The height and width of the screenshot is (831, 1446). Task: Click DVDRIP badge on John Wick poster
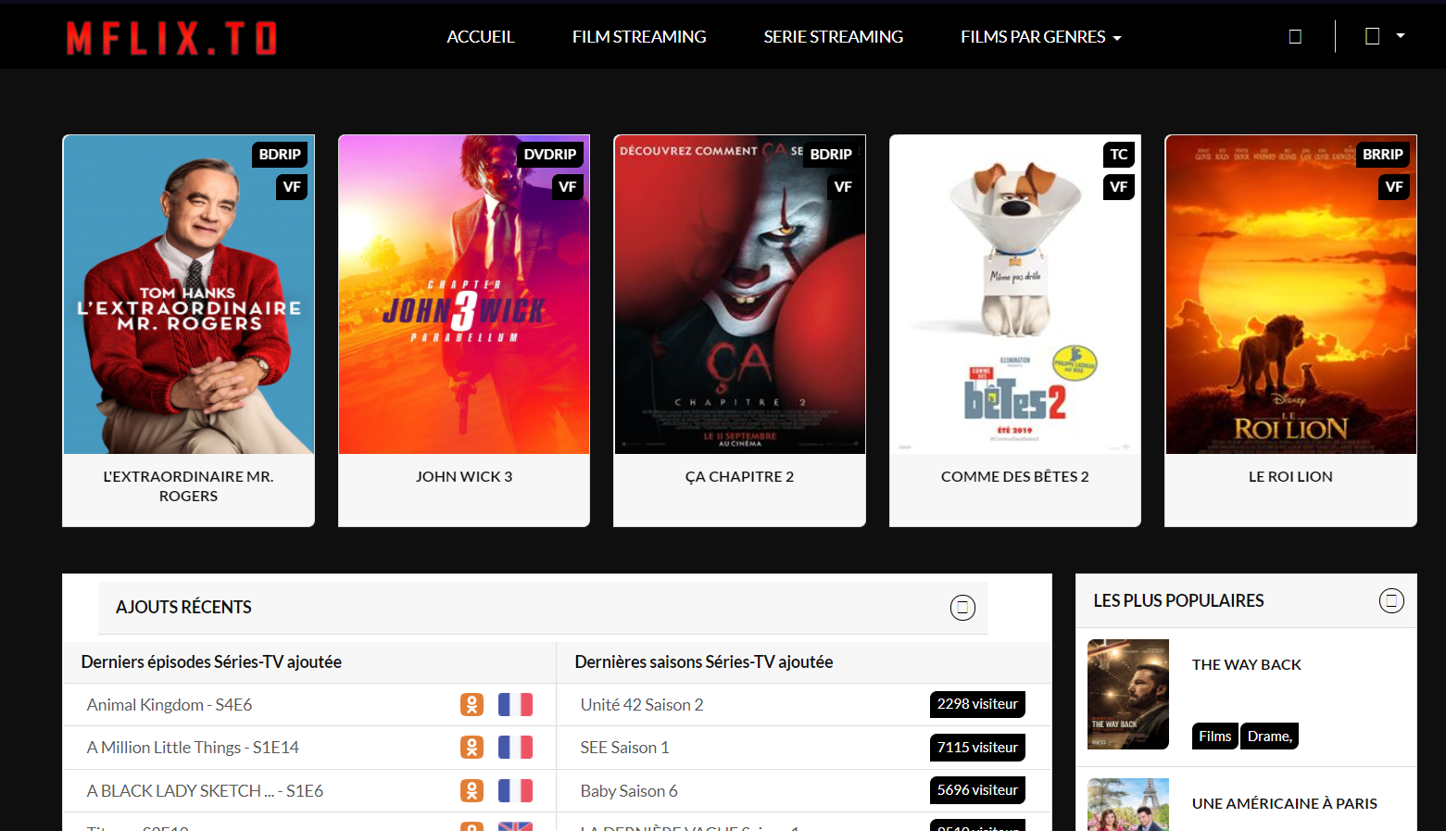tap(550, 155)
